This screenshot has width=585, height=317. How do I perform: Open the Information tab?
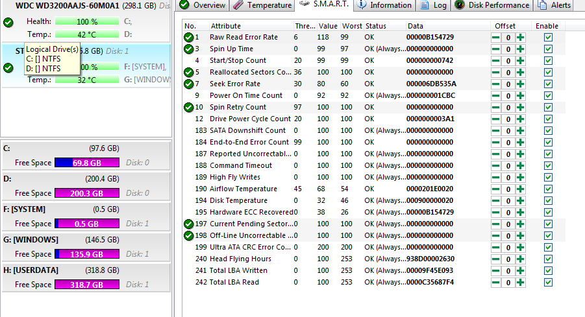pyautogui.click(x=384, y=5)
